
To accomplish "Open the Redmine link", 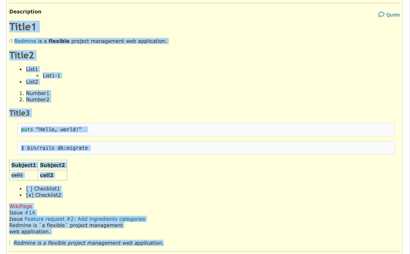I will point(25,41).
